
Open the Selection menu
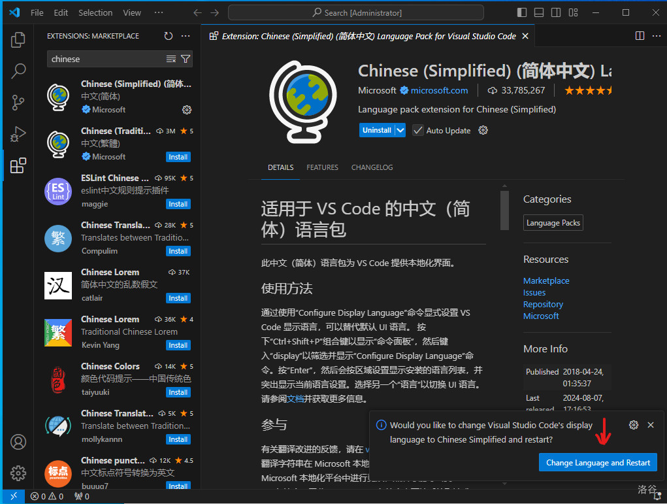(95, 13)
